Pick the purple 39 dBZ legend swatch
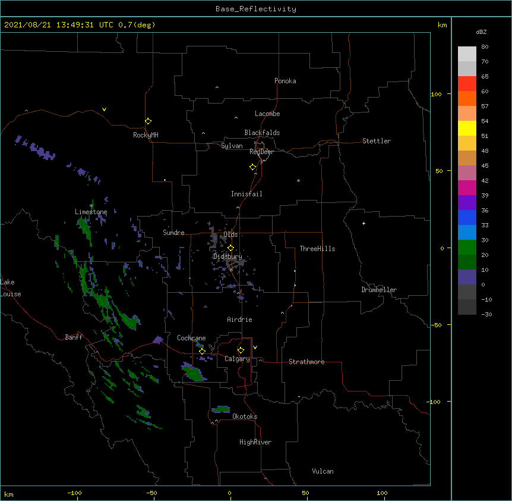This screenshot has width=512, height=501. 467,202
